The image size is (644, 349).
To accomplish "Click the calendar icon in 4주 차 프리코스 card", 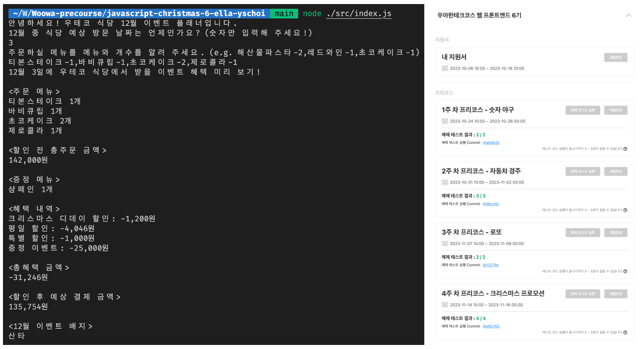I will [445, 305].
